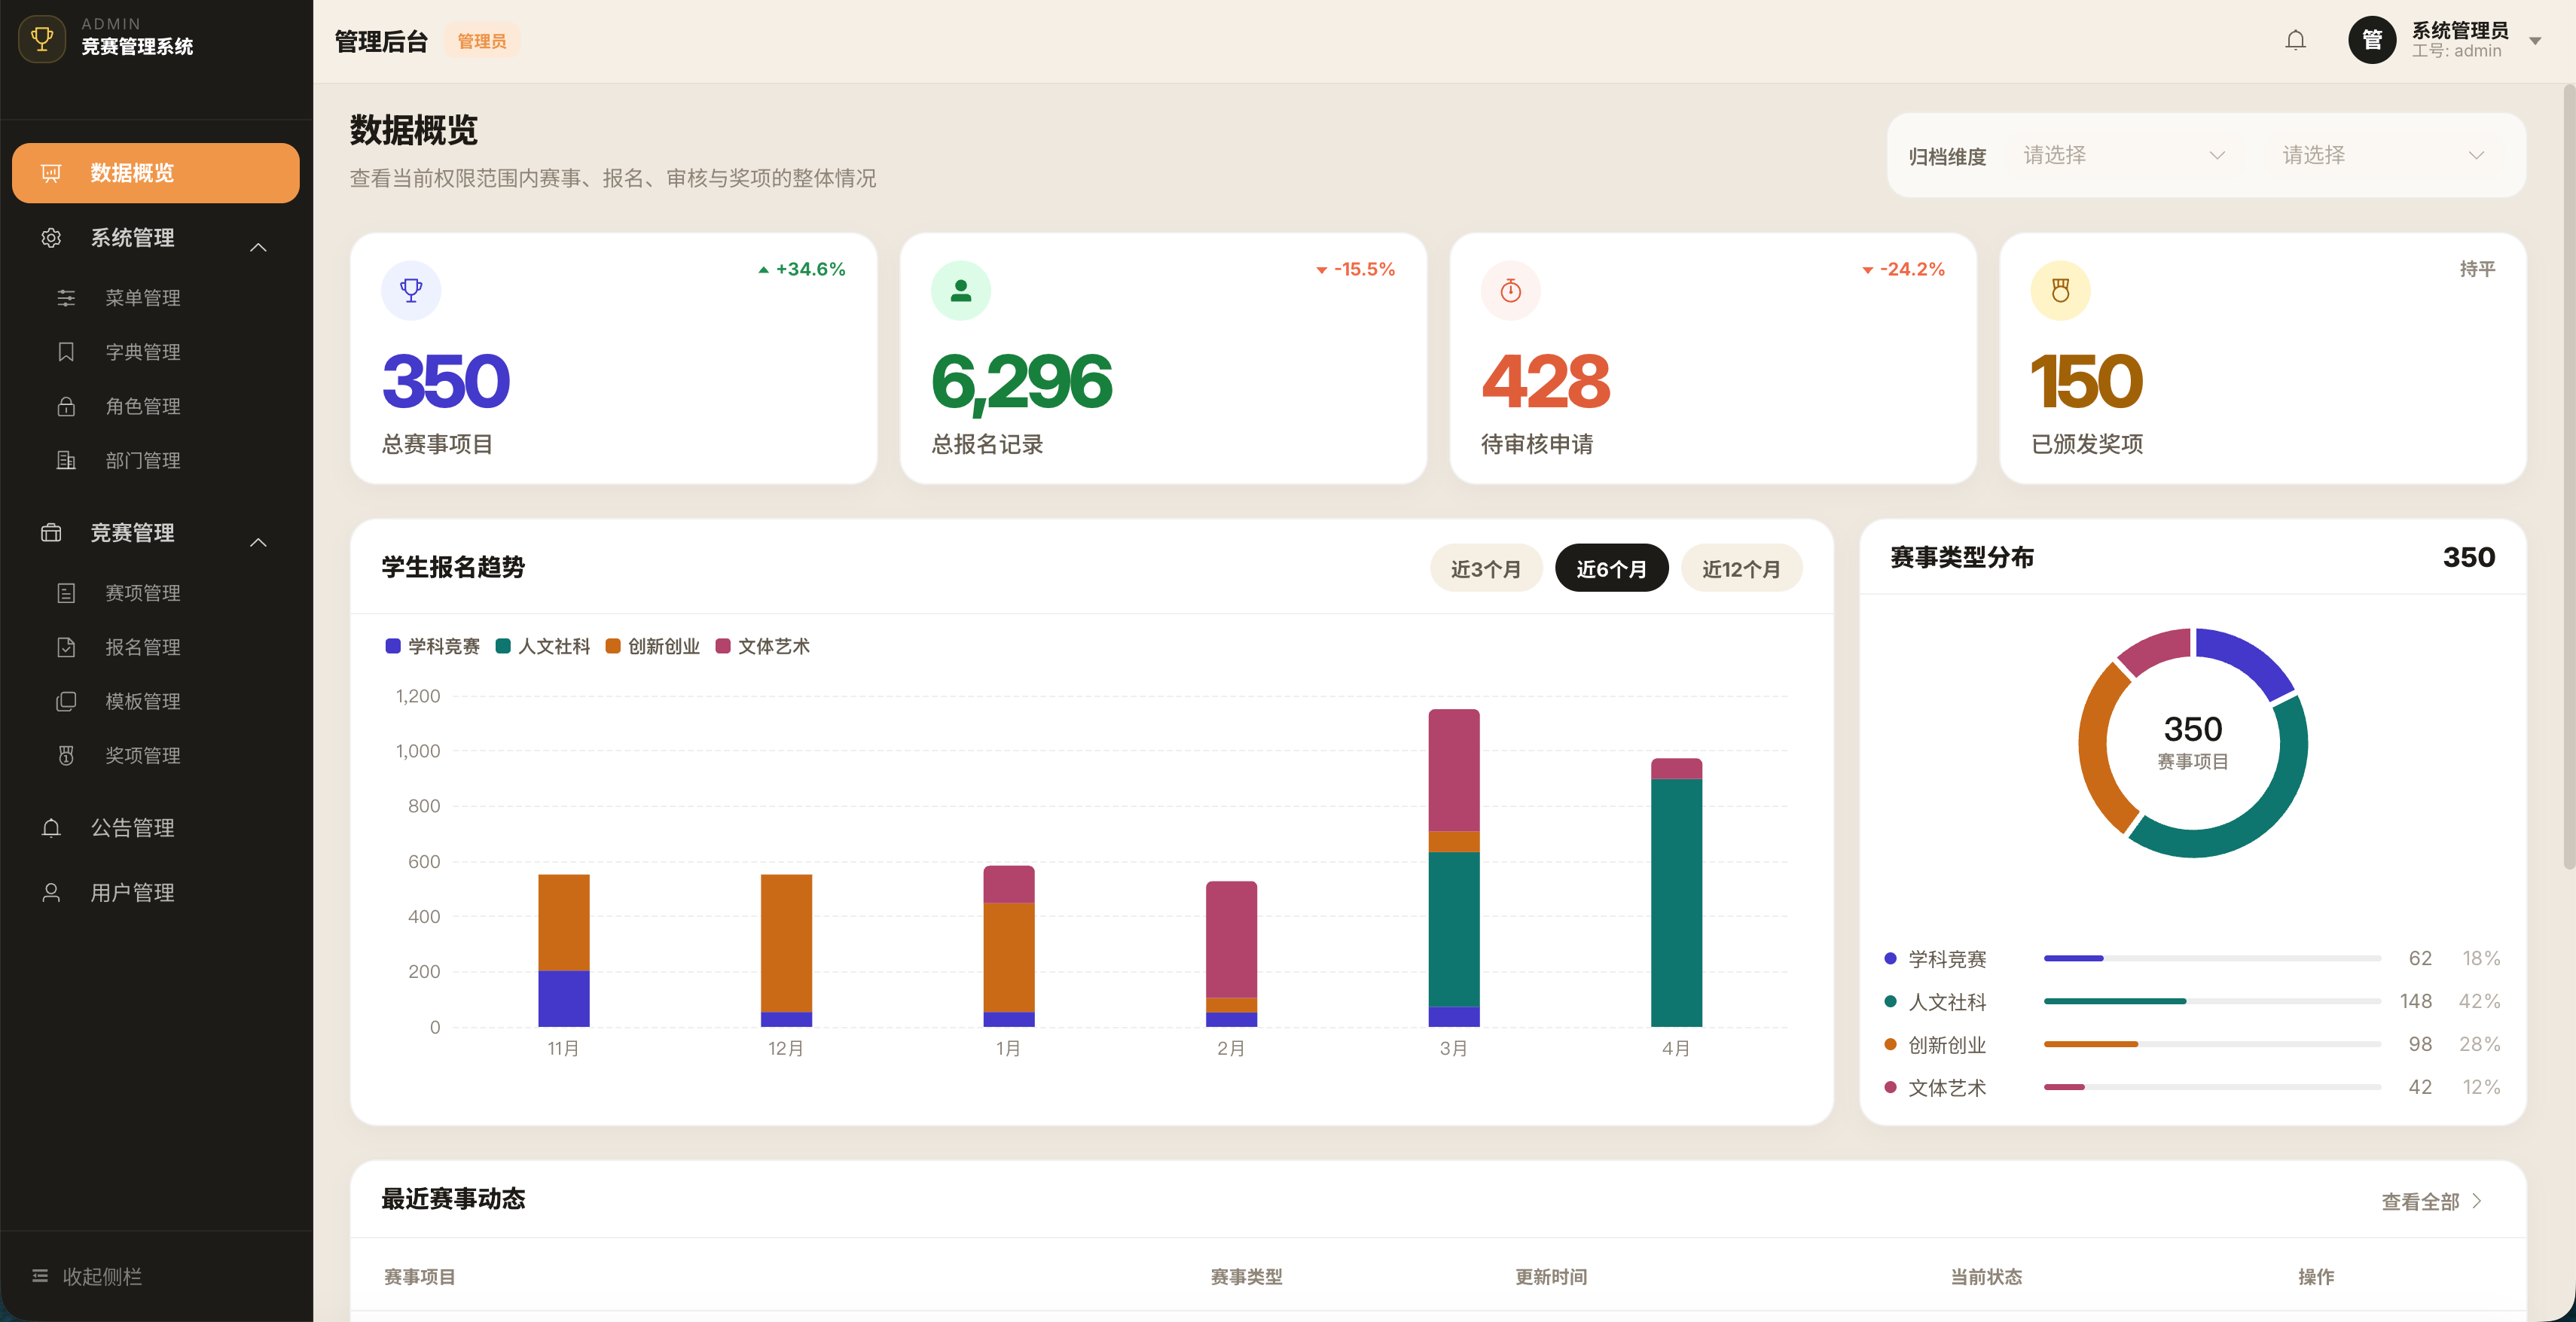Select the 近12个月 range tab

click(1741, 568)
